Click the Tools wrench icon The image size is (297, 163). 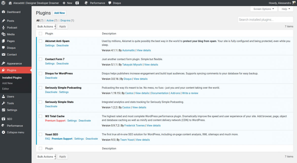pyautogui.click(x=3, y=103)
